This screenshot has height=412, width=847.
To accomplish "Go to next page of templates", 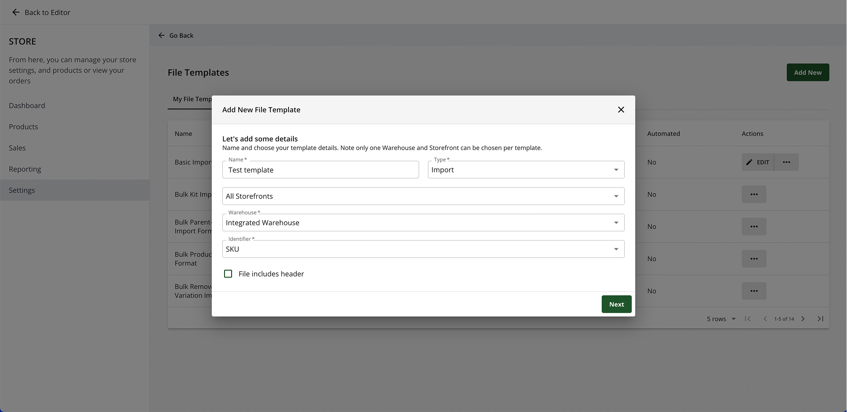I will (x=803, y=319).
